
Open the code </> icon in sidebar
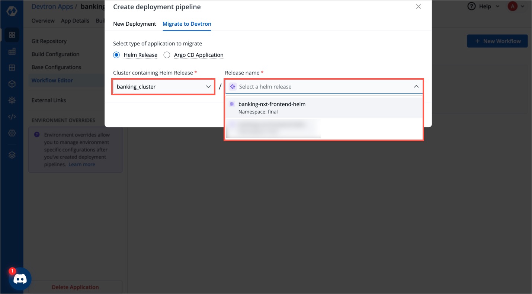(12, 116)
